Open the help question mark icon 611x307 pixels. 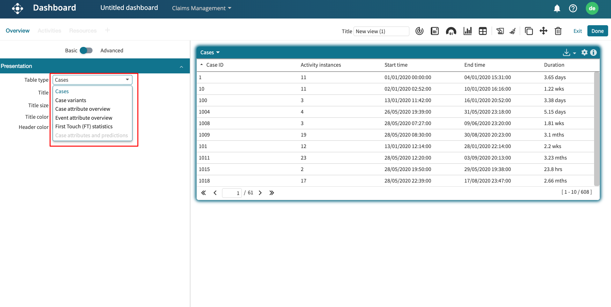pos(573,8)
